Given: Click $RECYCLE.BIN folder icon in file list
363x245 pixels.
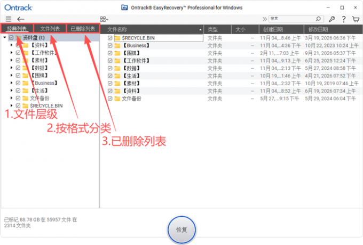Looking at the screenshot, I should (117, 38).
